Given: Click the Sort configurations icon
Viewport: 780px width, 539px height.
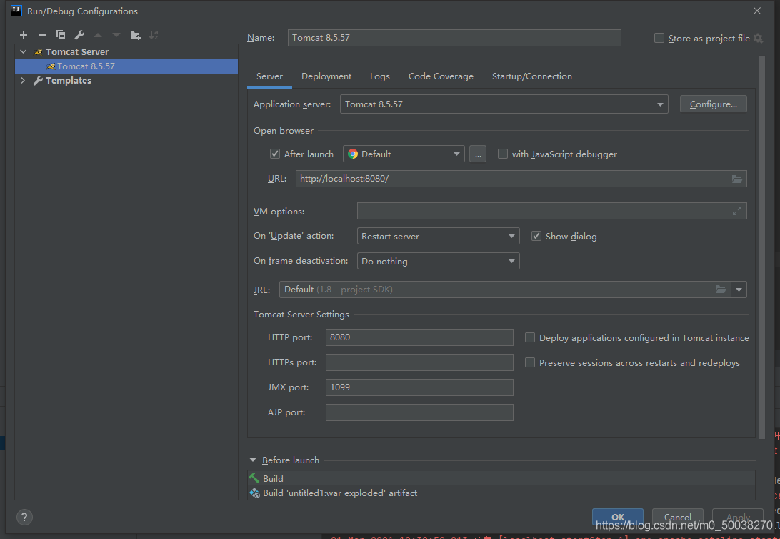Looking at the screenshot, I should click(154, 35).
